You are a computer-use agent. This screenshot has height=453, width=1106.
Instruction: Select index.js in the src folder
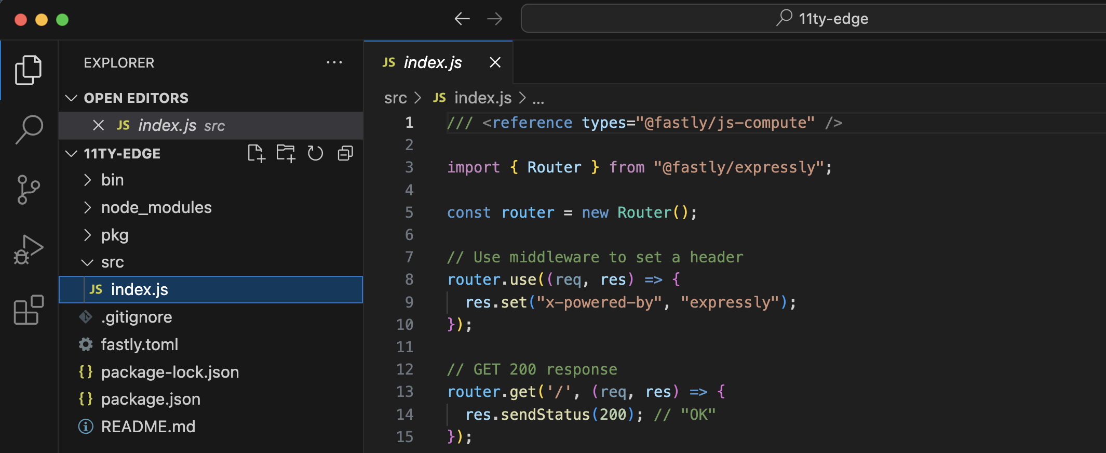[x=211, y=289]
